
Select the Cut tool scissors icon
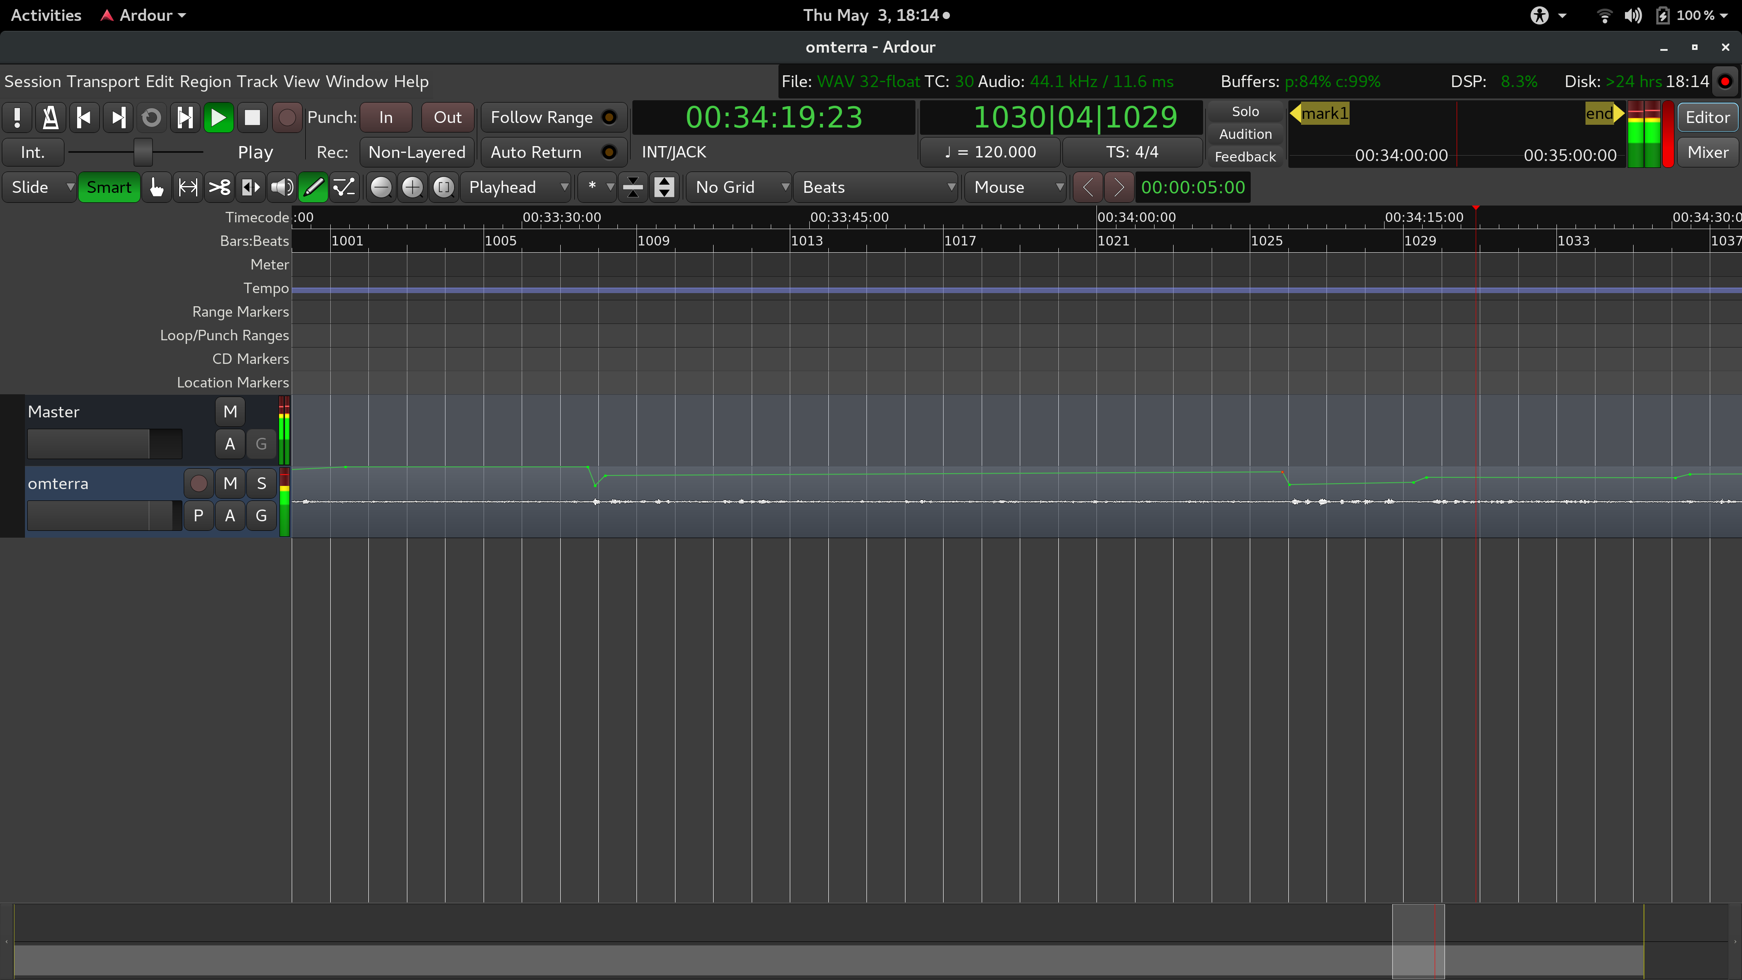[219, 187]
